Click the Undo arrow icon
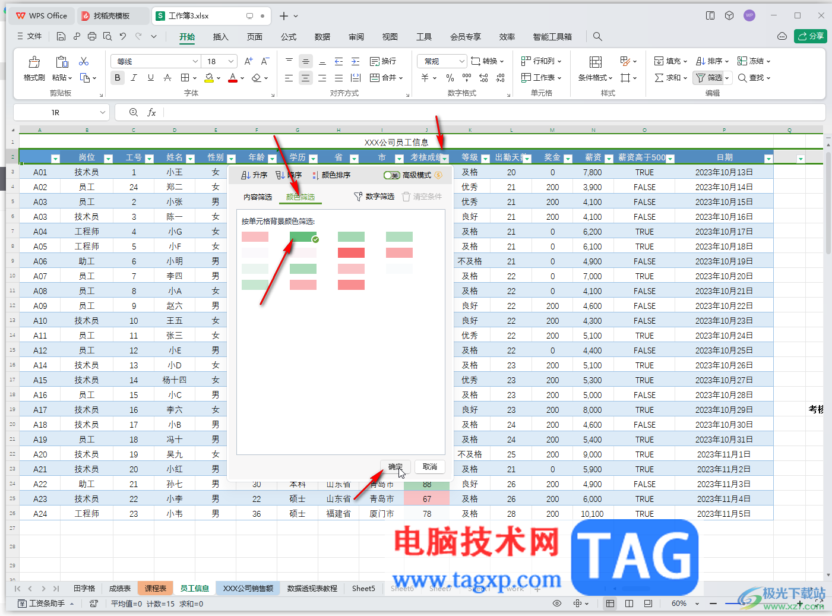 click(123, 36)
